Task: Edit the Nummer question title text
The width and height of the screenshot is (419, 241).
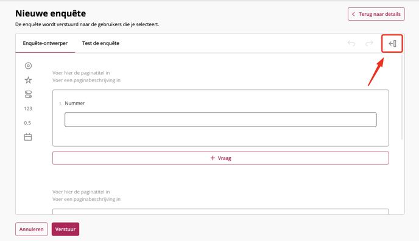Action: point(74,103)
